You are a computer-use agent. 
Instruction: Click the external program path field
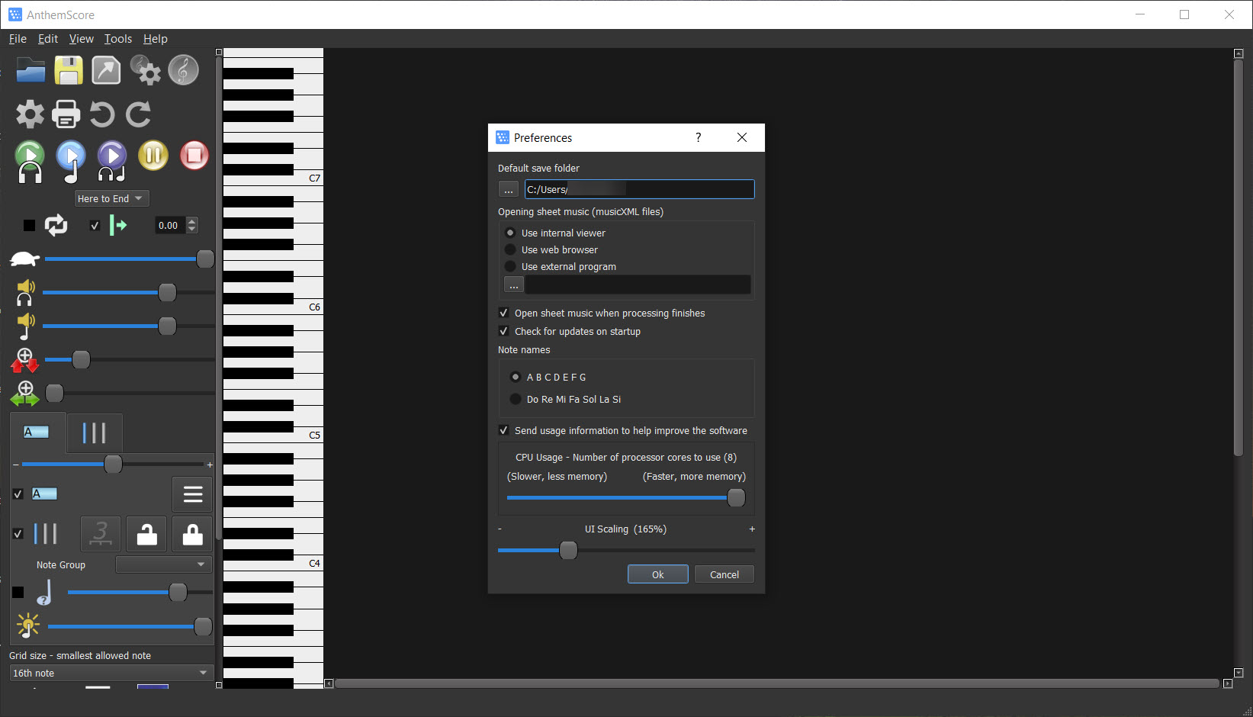click(638, 285)
